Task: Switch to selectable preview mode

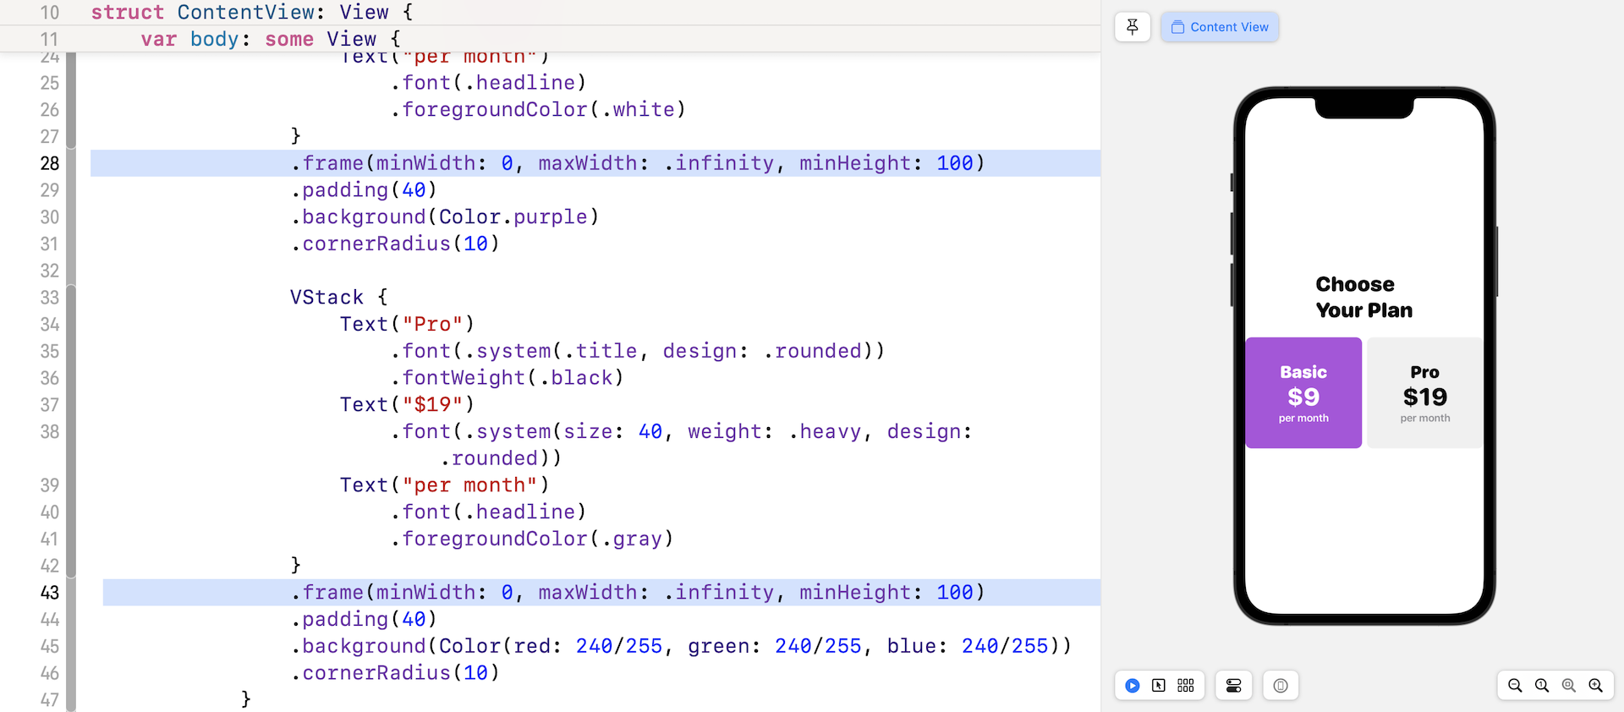Action: 1159,686
